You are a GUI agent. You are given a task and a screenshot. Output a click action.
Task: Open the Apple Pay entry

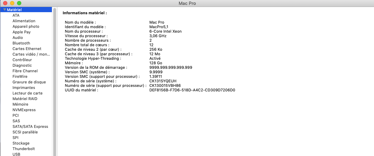[22, 32]
